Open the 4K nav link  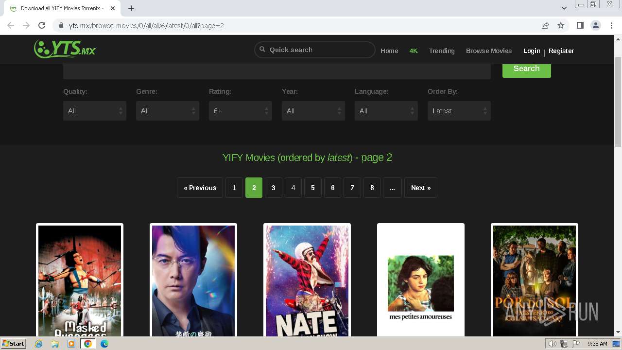(x=414, y=51)
